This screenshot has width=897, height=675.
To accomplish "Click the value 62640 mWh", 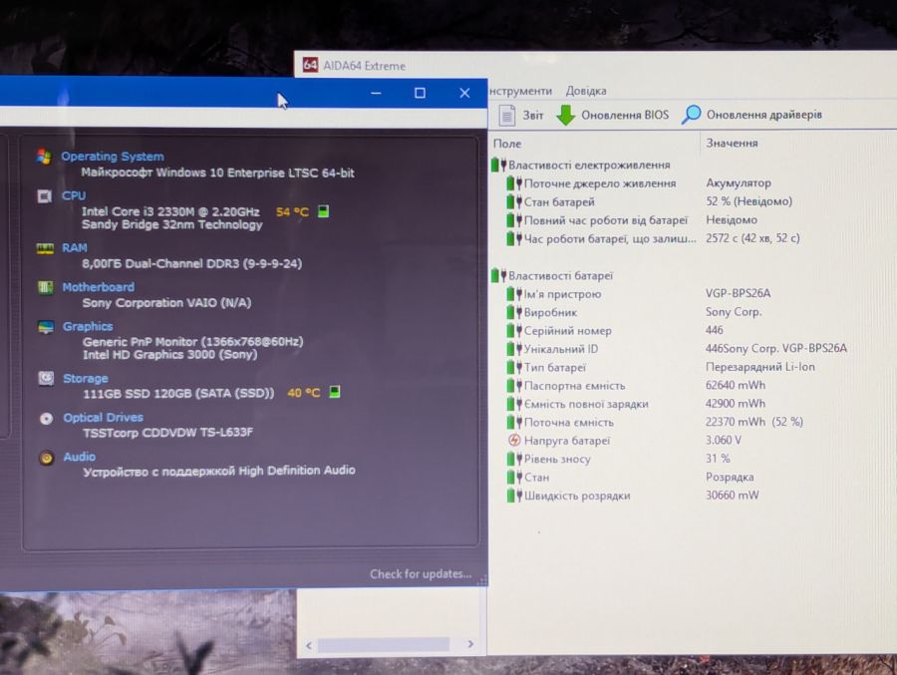I will tap(736, 385).
